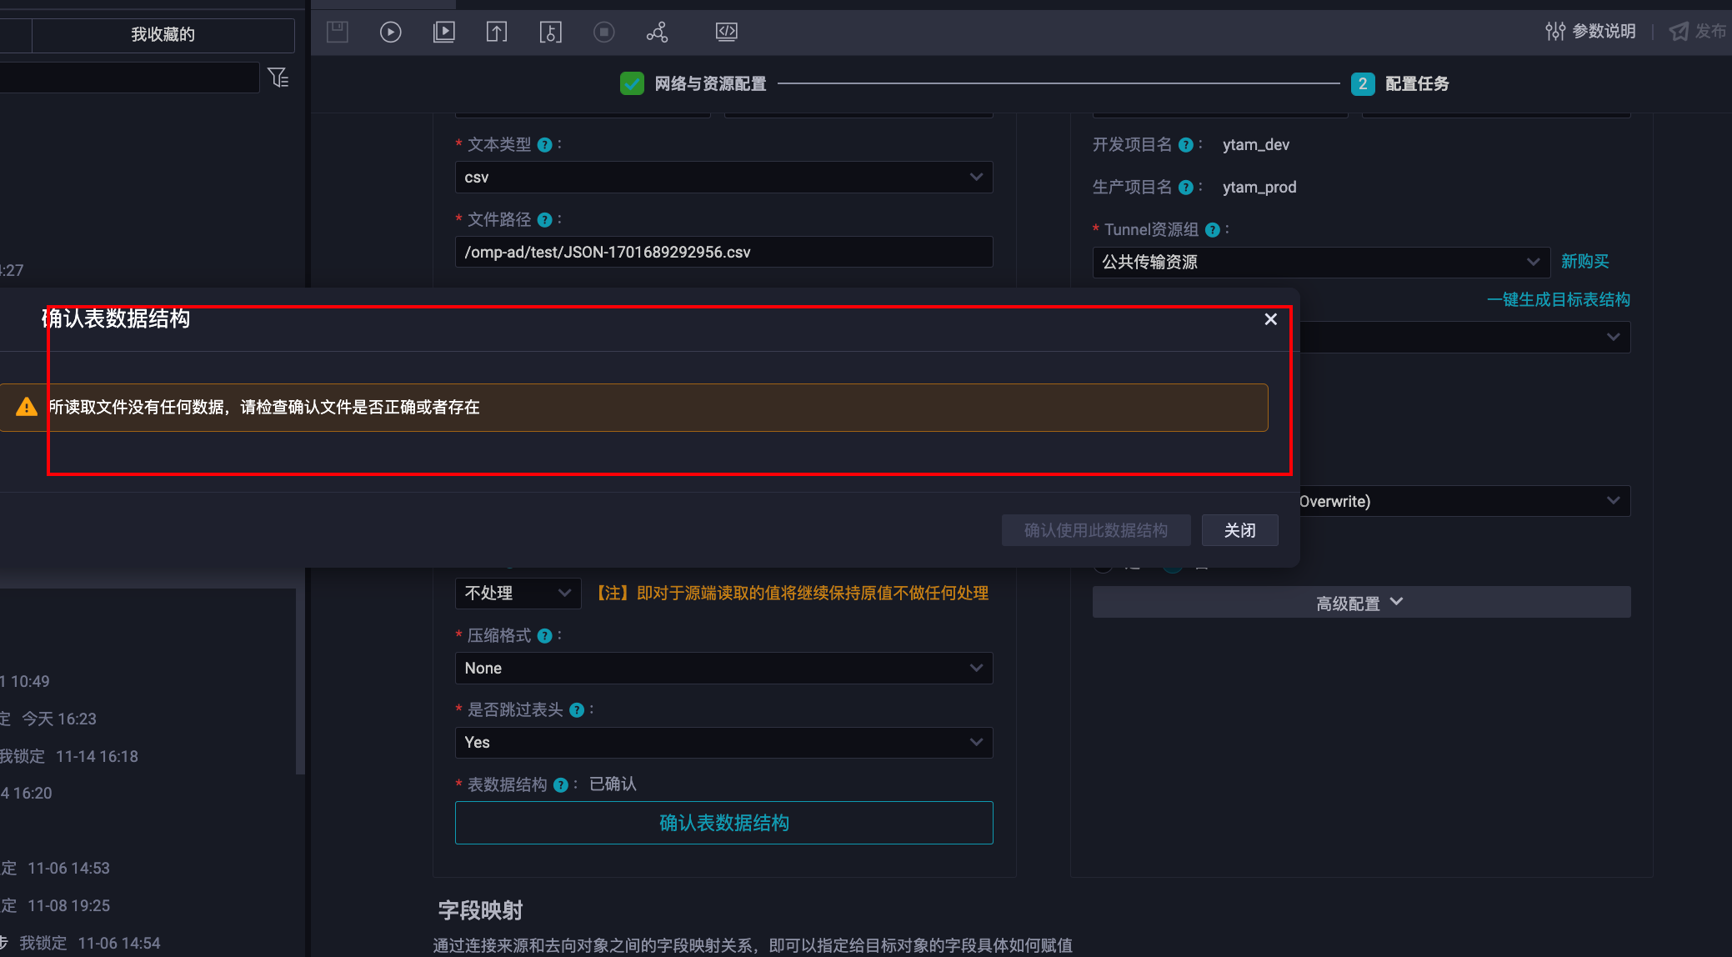Switch to script code mode icon

point(726,32)
